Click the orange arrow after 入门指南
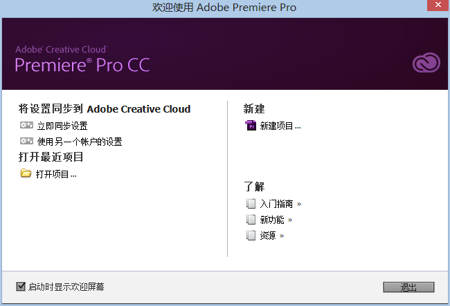The image size is (450, 306). click(x=299, y=204)
